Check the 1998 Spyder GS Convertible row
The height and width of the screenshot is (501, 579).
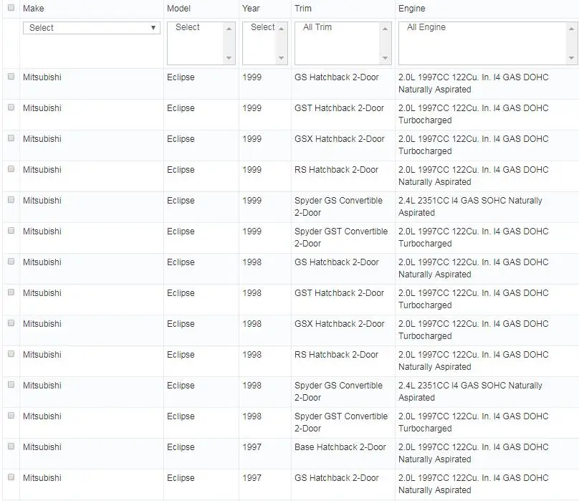(x=11, y=385)
